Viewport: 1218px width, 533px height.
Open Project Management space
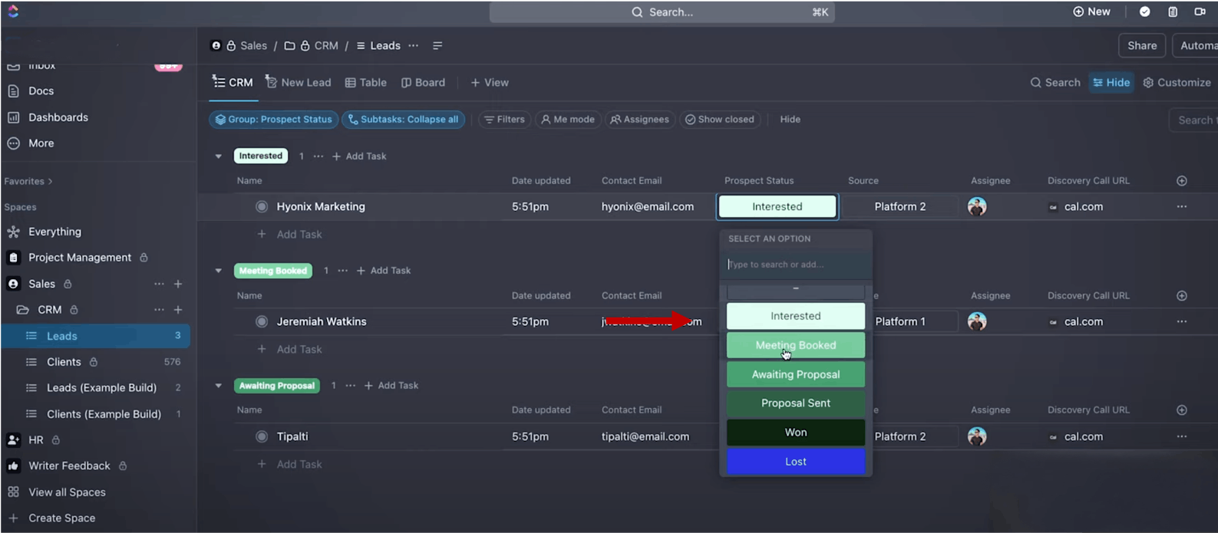point(80,258)
